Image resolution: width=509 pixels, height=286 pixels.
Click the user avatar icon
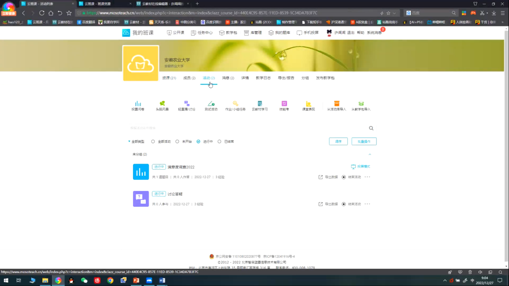tap(329, 32)
